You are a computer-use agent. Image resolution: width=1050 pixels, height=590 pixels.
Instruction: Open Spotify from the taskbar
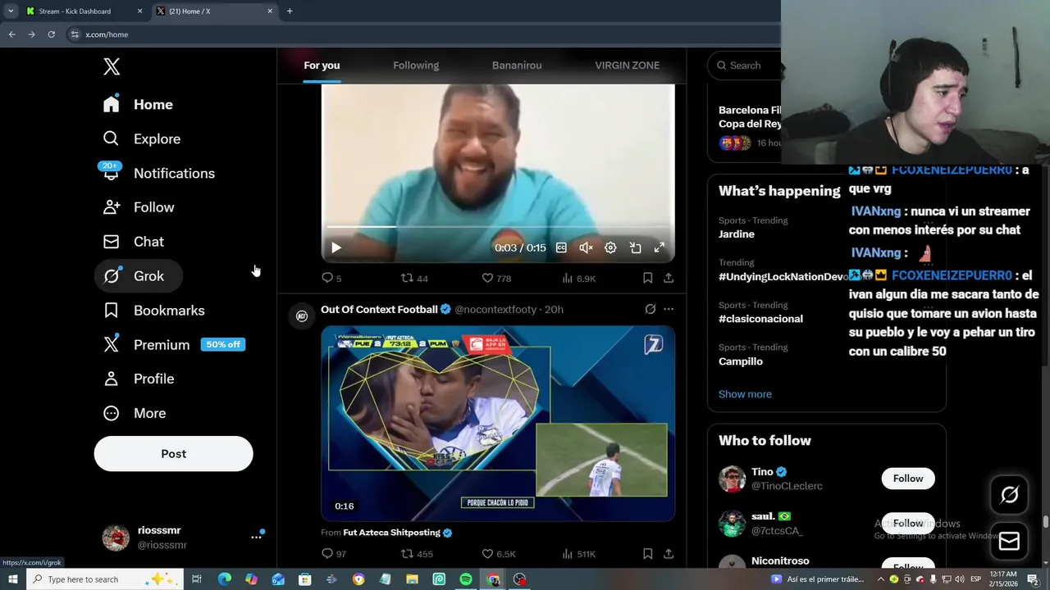[x=465, y=579]
